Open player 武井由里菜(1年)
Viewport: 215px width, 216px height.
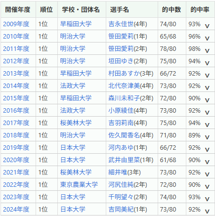click(x=131, y=160)
